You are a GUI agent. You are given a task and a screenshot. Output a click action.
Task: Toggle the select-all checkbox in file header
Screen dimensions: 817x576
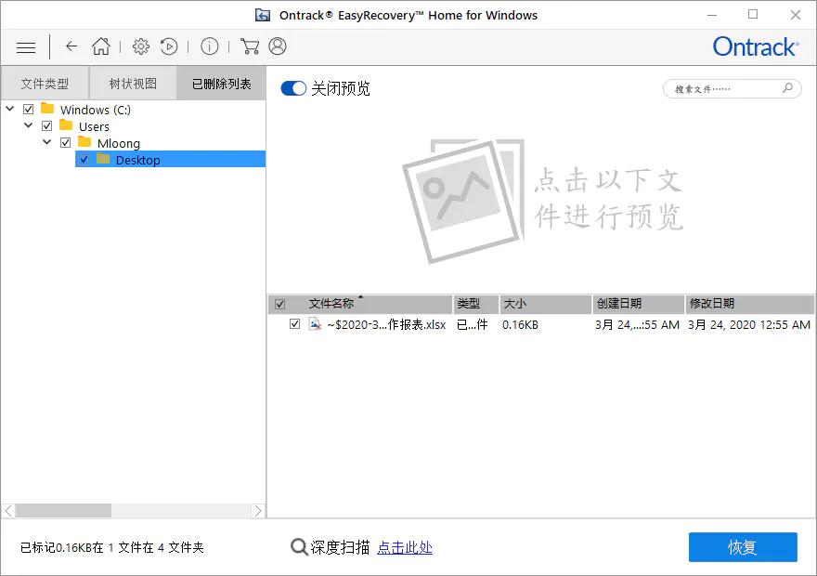pyautogui.click(x=280, y=304)
